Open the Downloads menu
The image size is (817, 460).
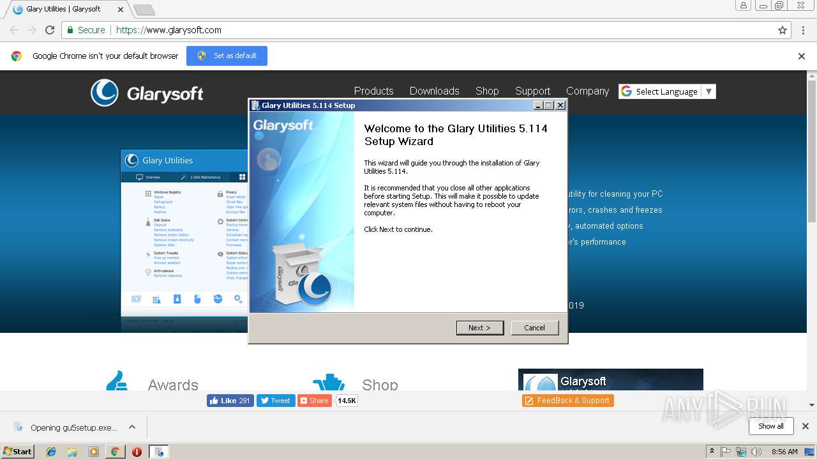(434, 91)
